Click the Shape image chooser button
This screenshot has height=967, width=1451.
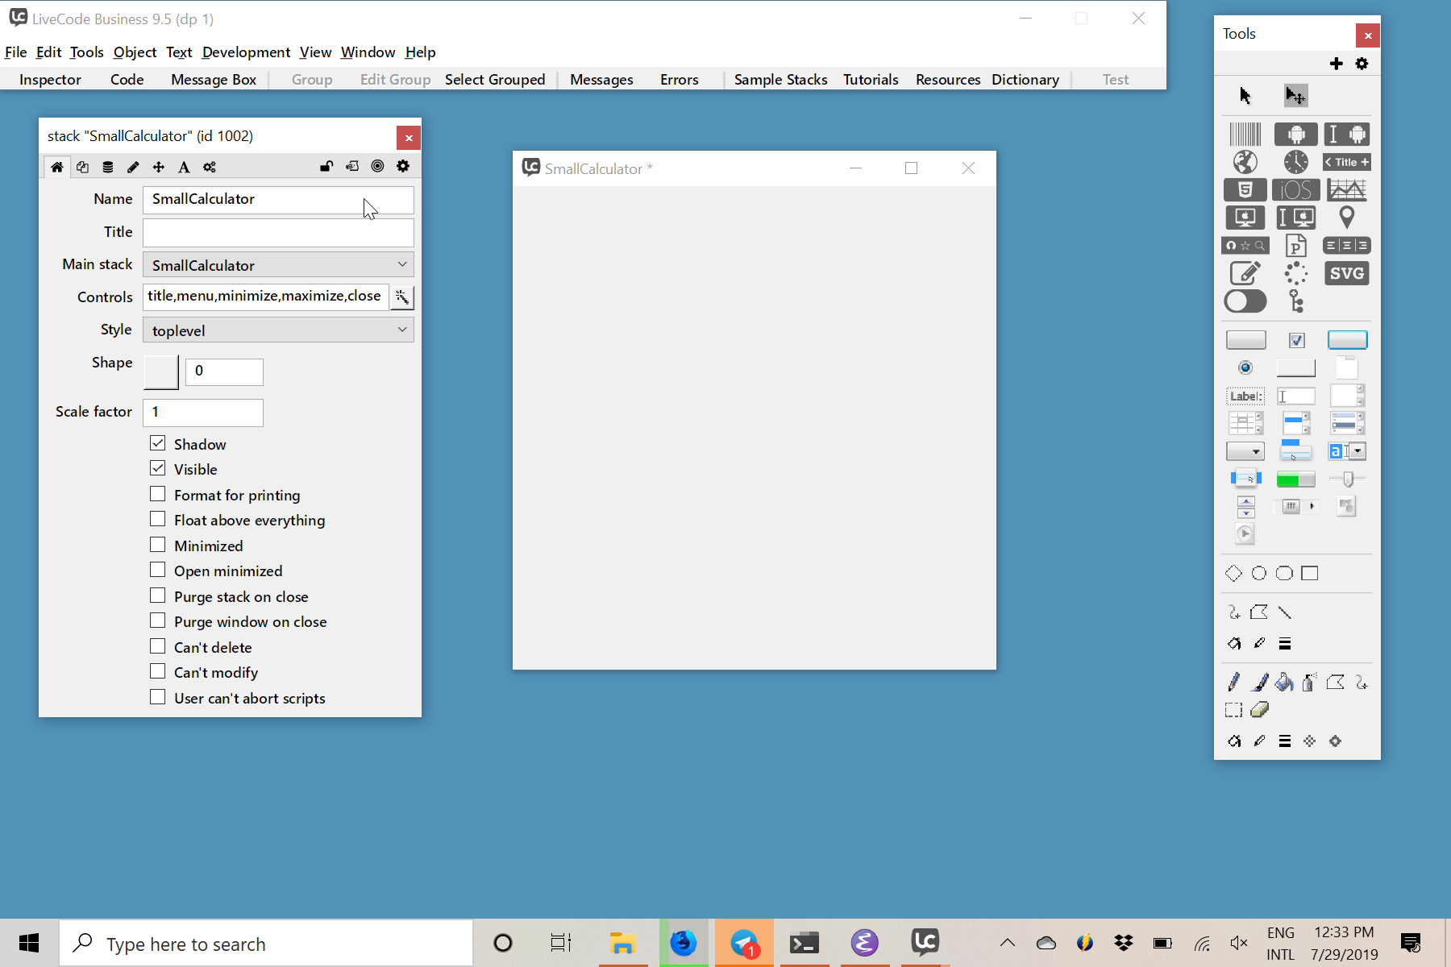pyautogui.click(x=161, y=372)
